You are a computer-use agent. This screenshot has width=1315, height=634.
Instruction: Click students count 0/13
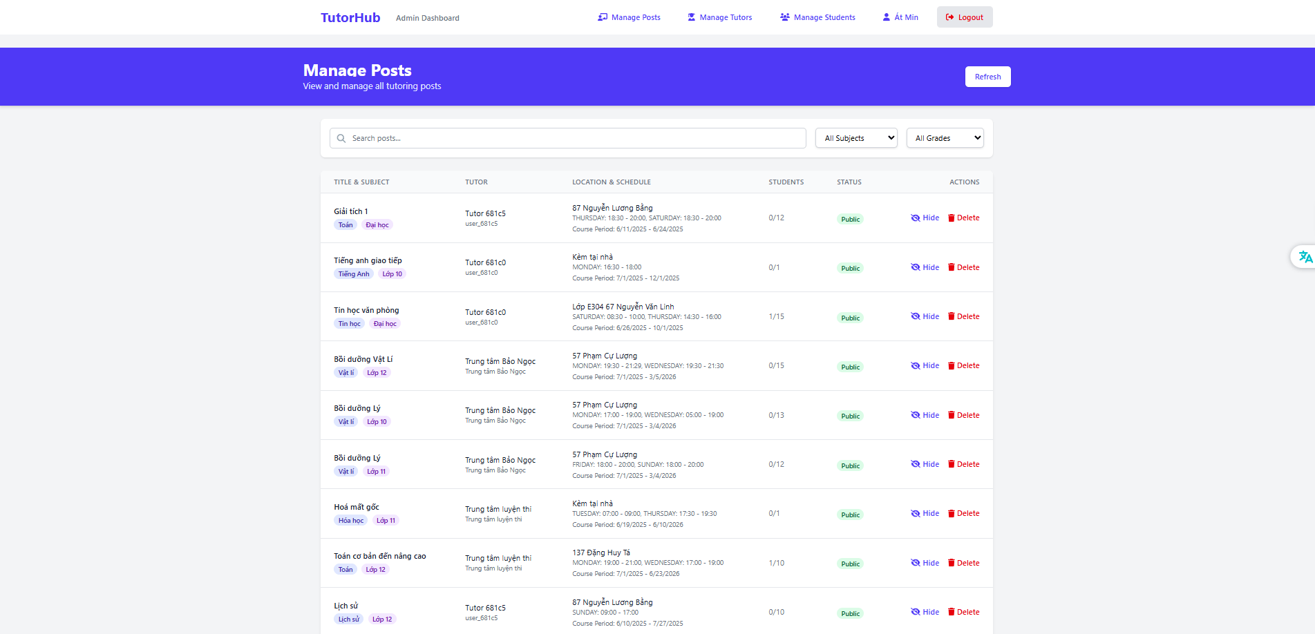click(x=777, y=415)
